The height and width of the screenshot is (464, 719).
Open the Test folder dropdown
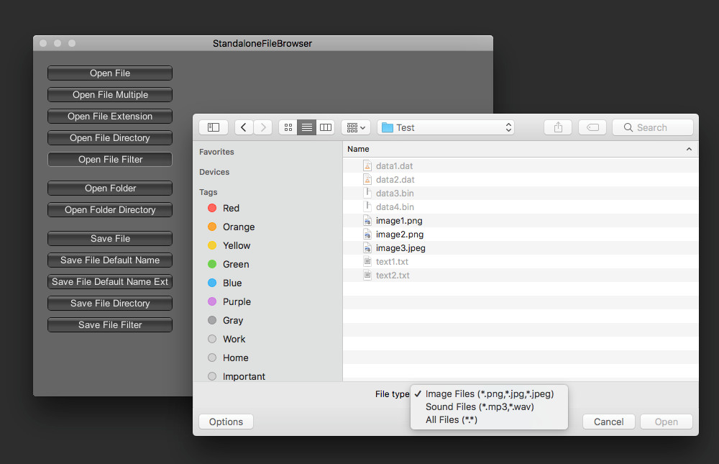[446, 127]
